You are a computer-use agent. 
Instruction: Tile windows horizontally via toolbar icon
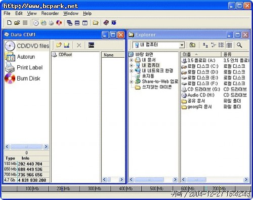pyautogui.click(x=77, y=23)
